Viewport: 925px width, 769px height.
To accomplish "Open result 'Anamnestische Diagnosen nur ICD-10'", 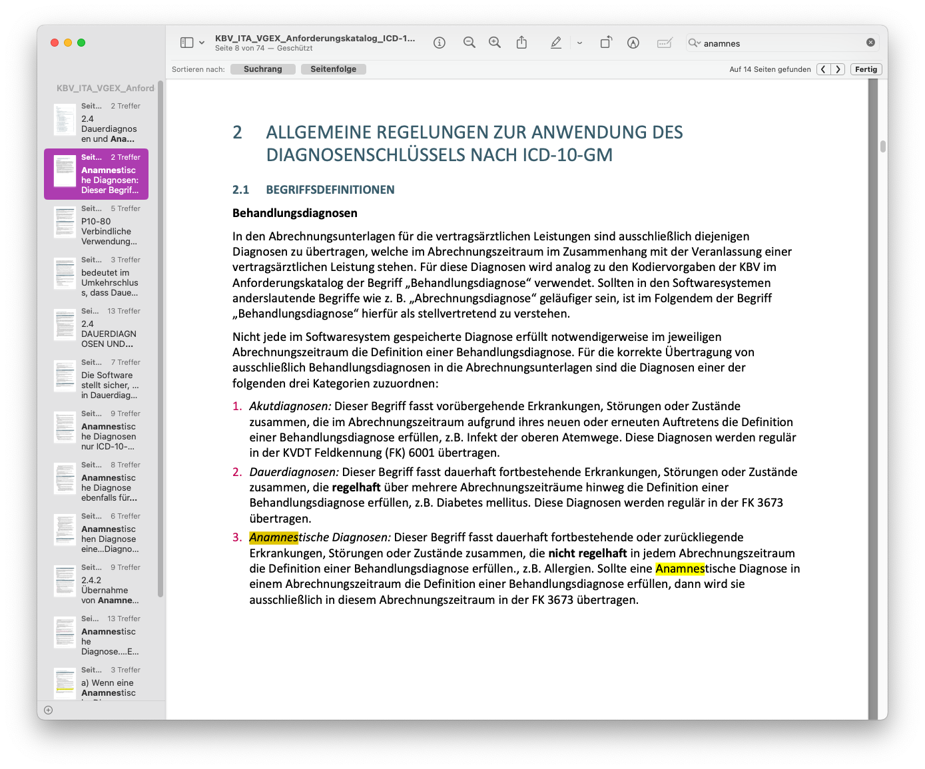I will [96, 430].
